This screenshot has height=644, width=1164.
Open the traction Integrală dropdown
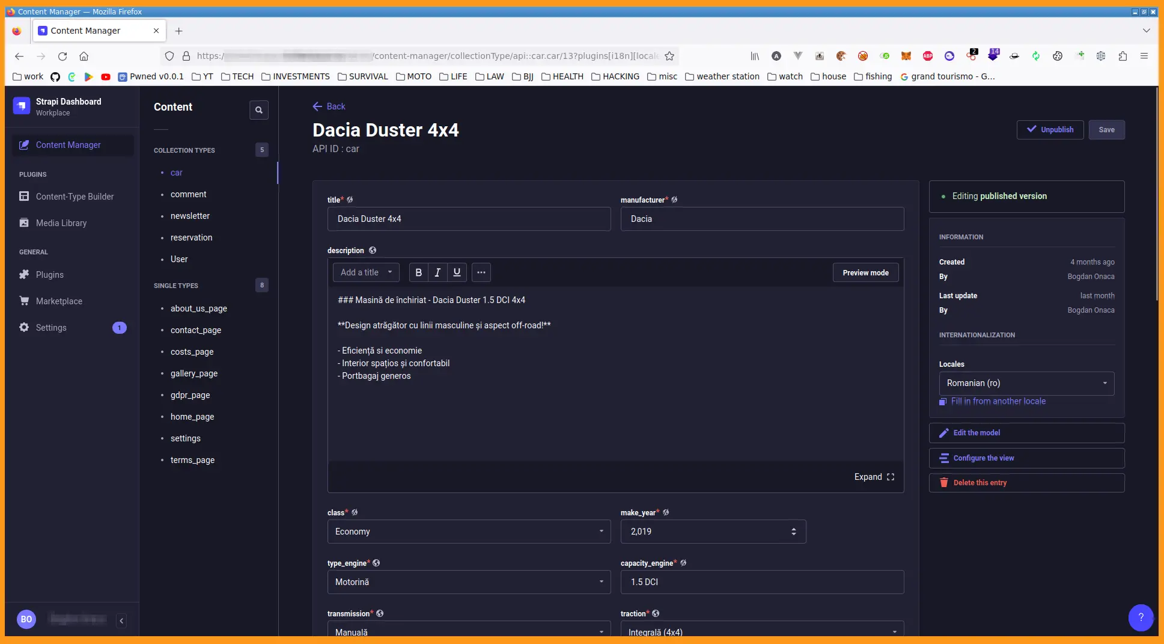pyautogui.click(x=762, y=630)
